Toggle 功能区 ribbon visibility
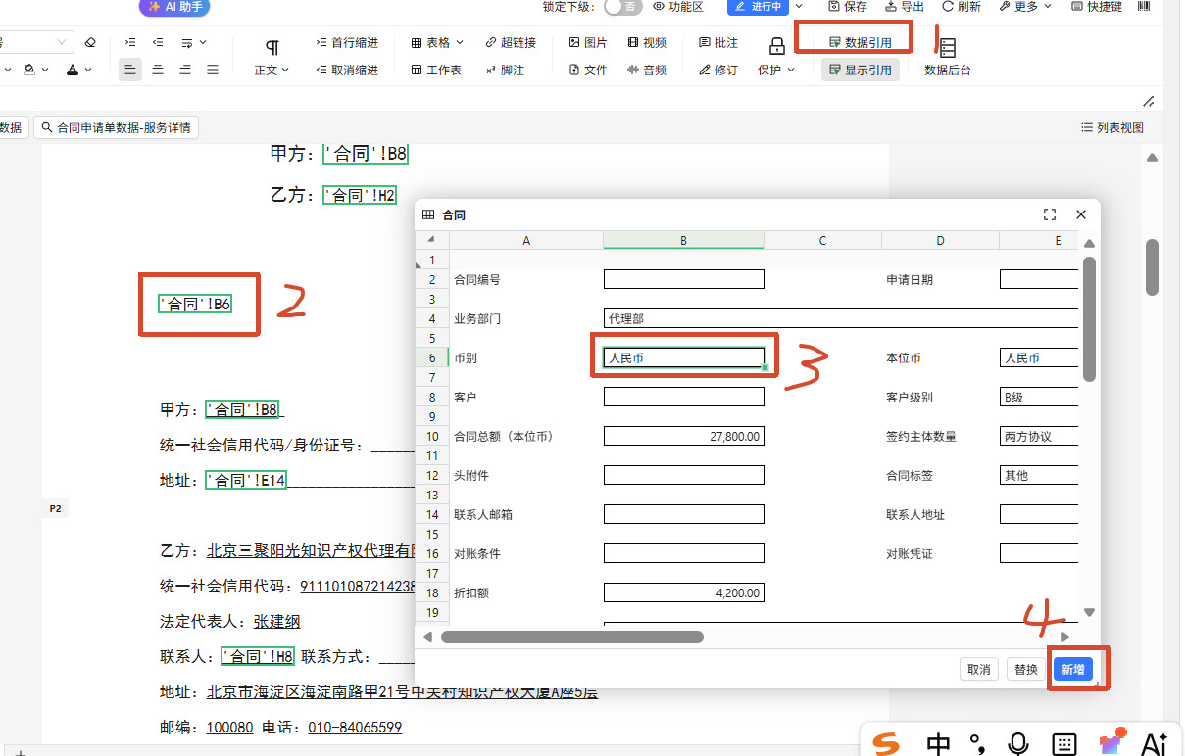The image size is (1185, 756). click(677, 7)
